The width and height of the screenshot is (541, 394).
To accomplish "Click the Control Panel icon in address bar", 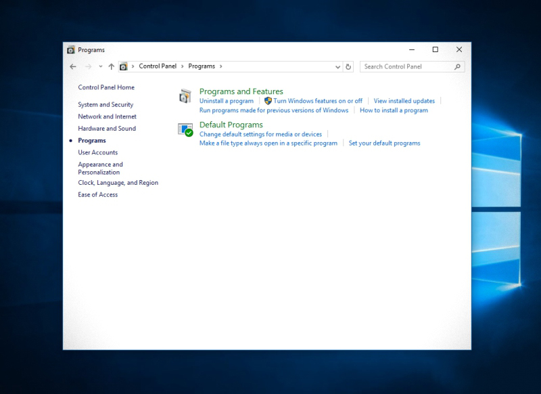I will click(x=123, y=66).
